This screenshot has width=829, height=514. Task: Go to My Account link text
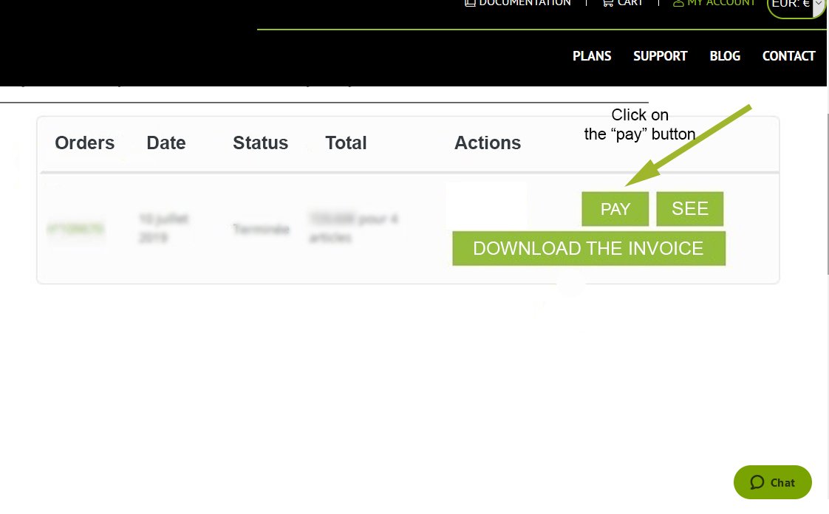tap(721, 3)
